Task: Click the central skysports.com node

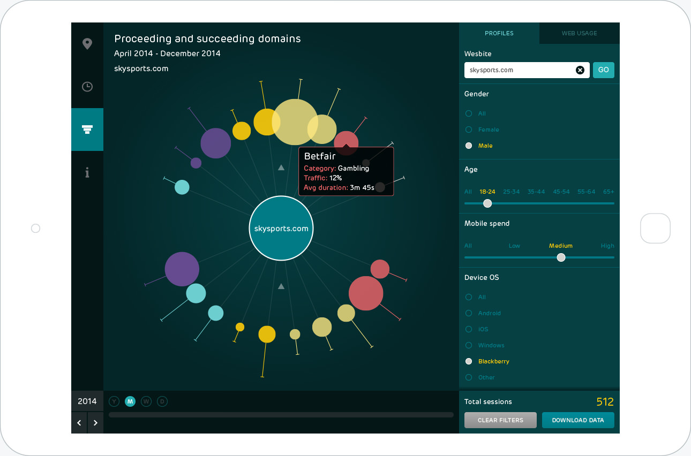Action: click(x=281, y=228)
